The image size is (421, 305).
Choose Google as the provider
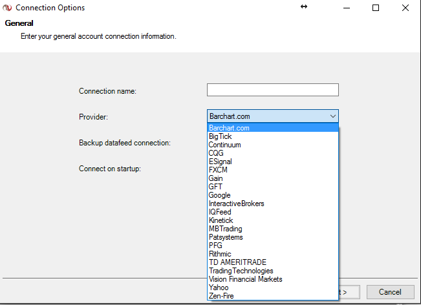(273, 195)
